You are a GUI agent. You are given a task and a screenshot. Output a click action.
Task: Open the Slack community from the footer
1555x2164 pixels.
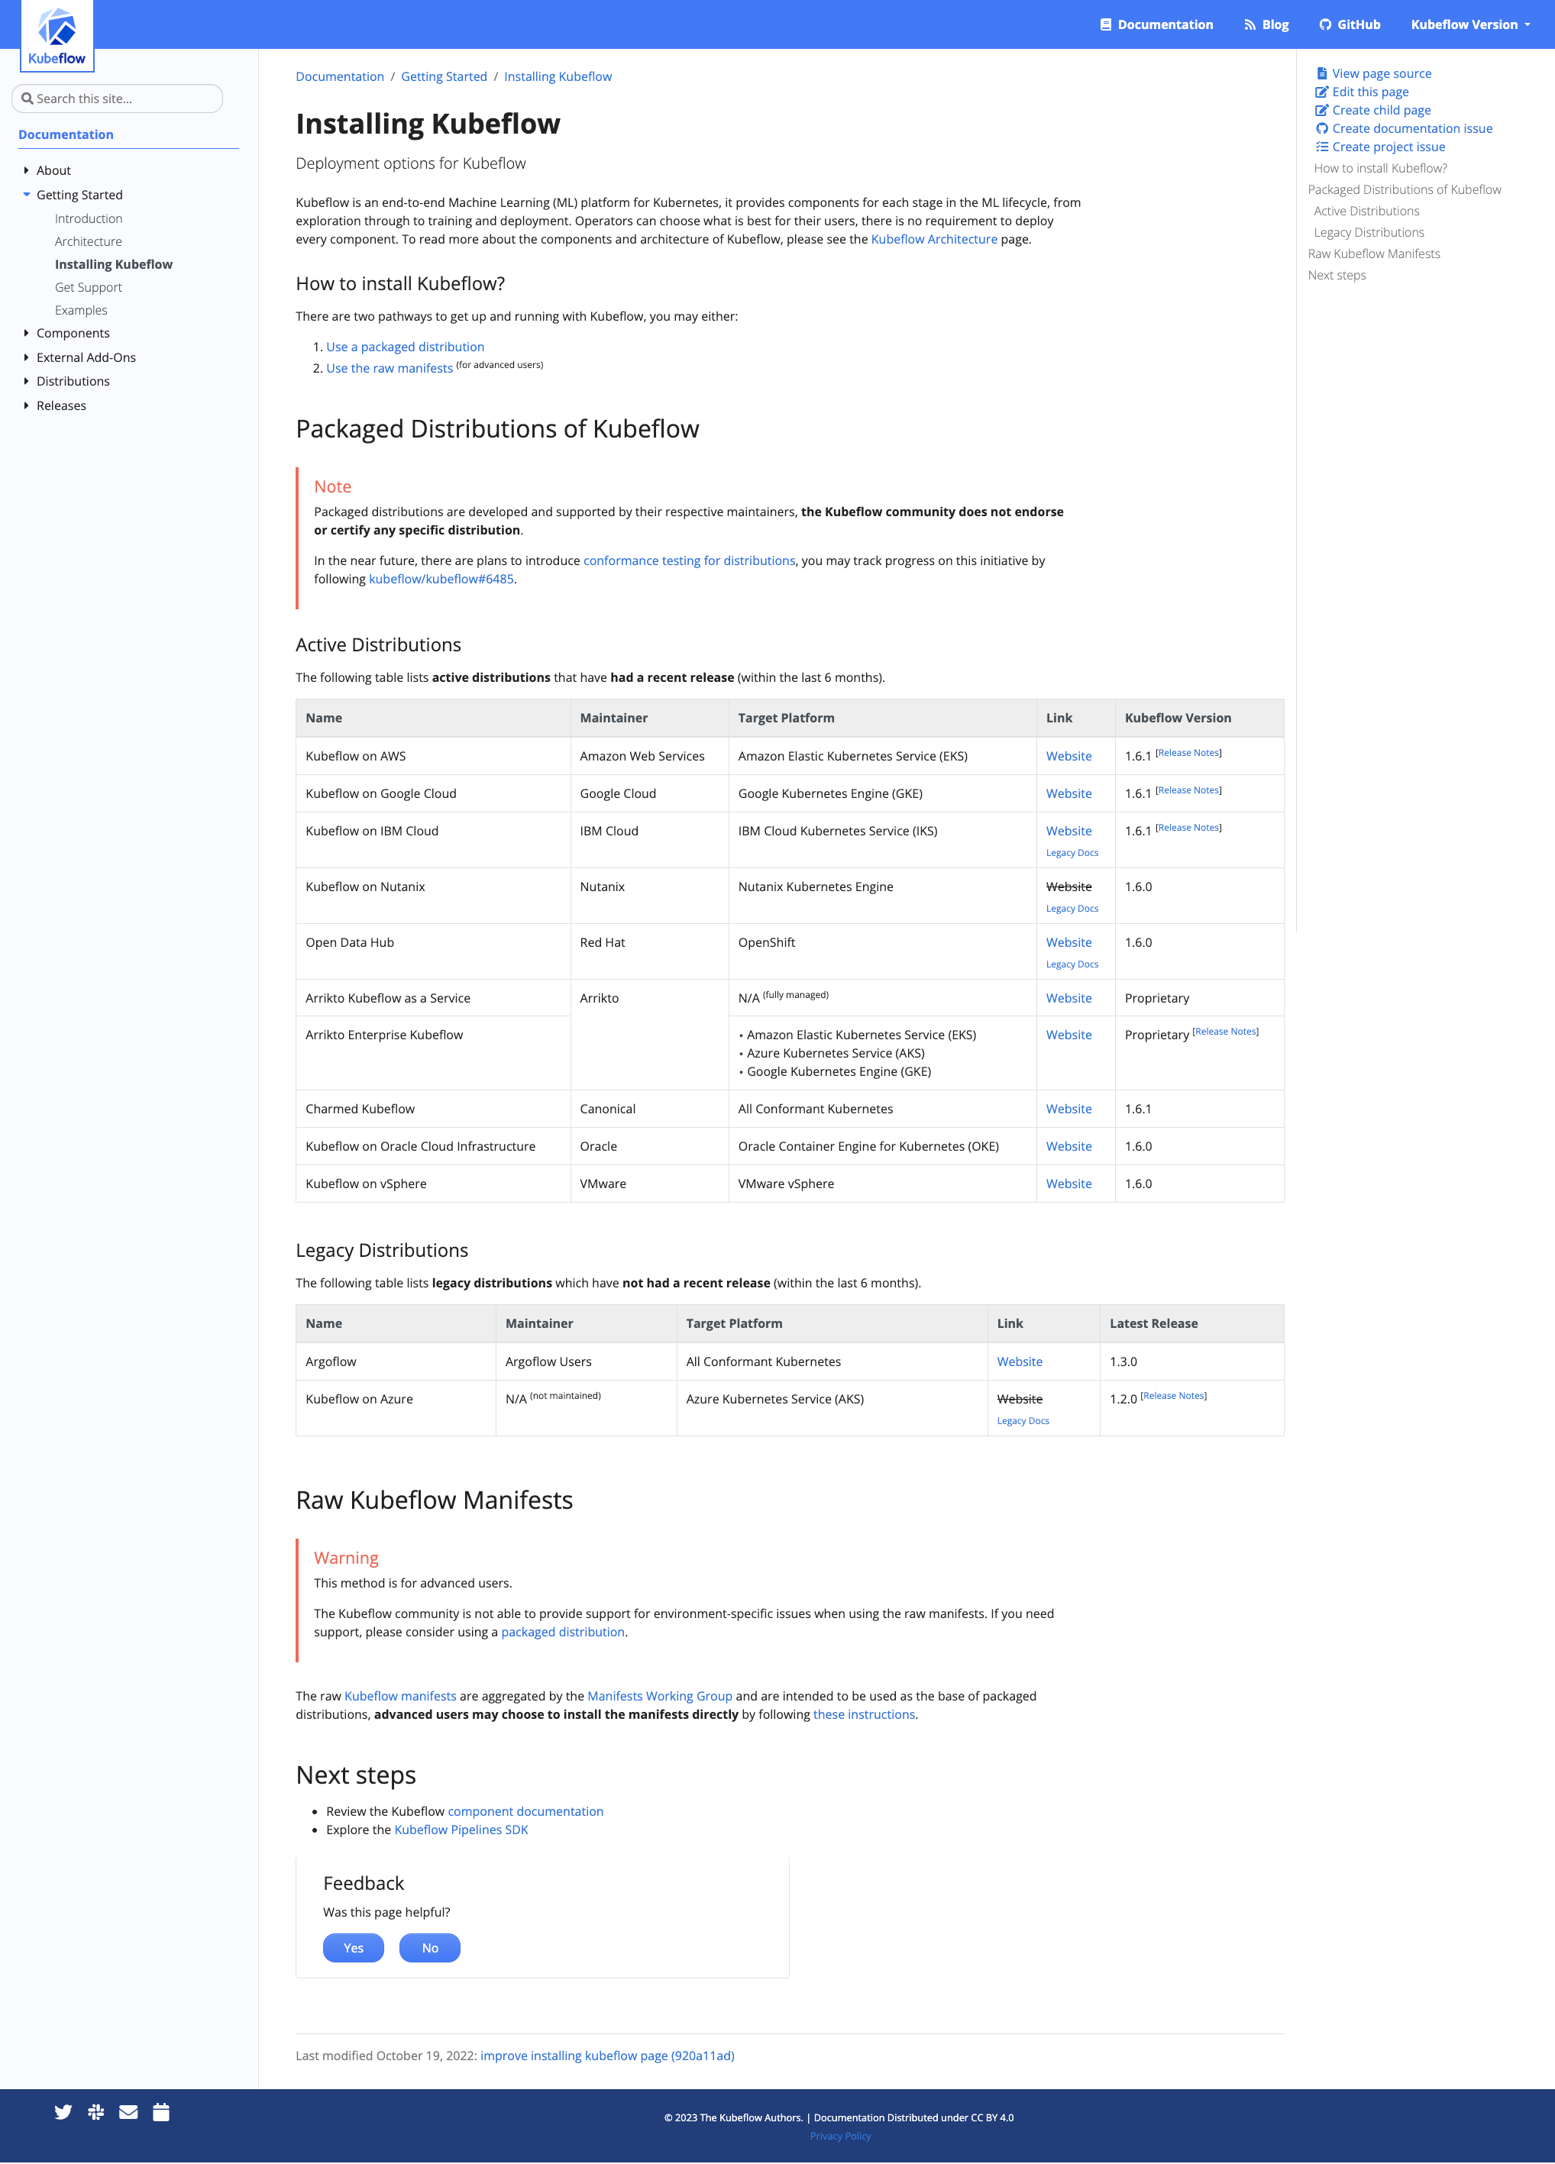coord(95,2111)
